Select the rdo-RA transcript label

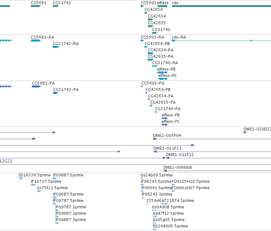pos(179,37)
